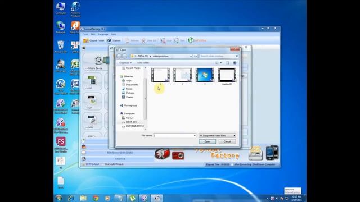Screen dimensions: 360x202
Task: Click the search box in Open dialog
Action: coord(219,56)
